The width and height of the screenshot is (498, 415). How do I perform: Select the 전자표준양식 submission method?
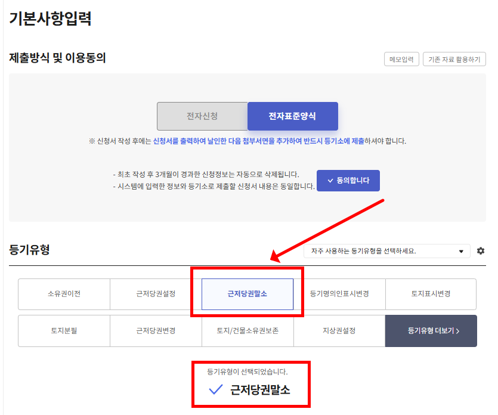coord(292,116)
